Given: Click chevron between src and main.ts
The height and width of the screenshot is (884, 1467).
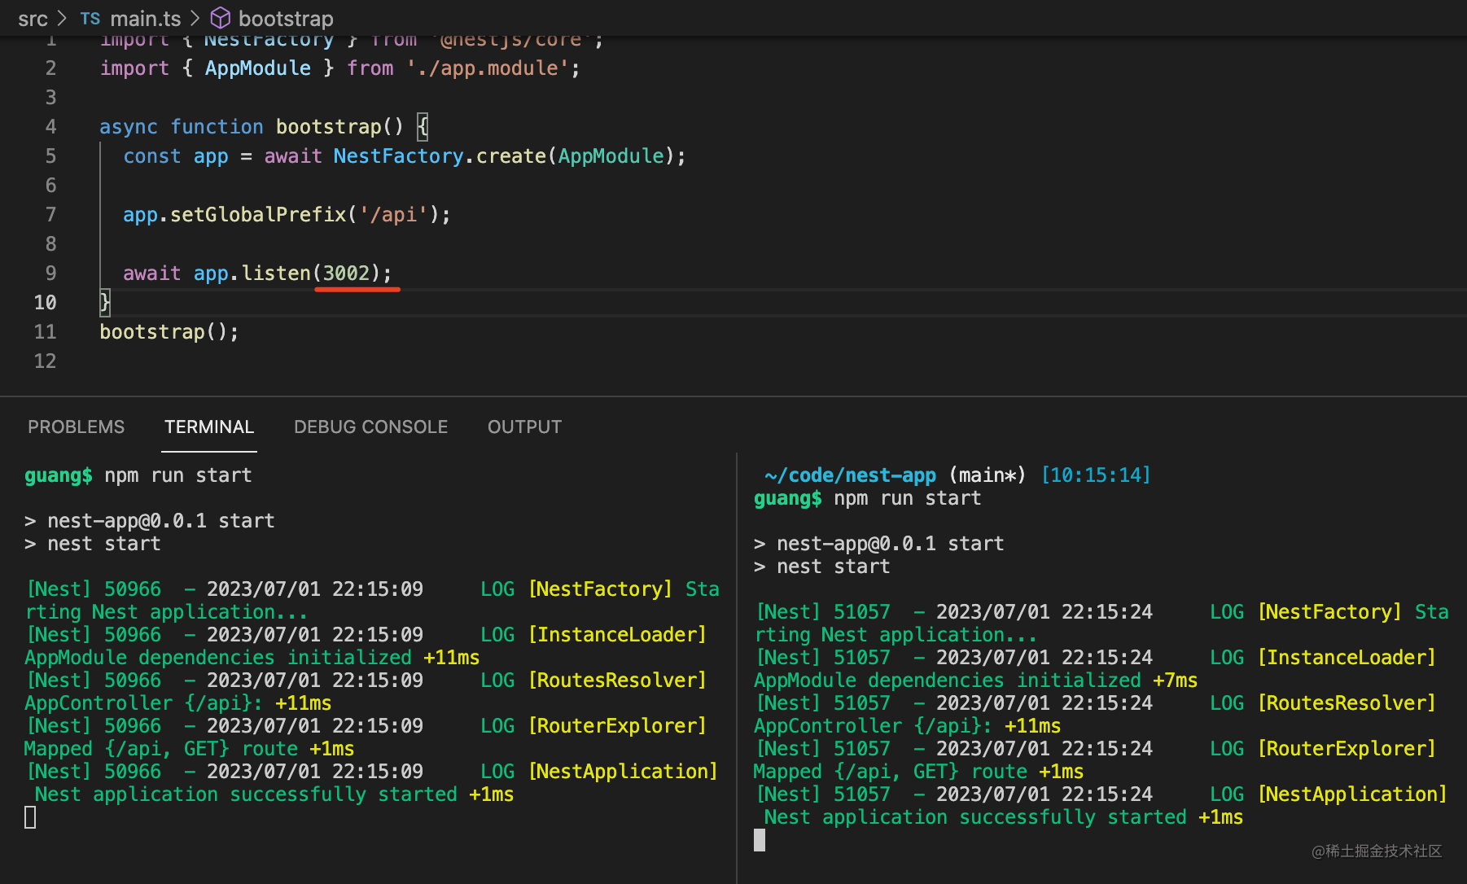Looking at the screenshot, I should point(62,18).
